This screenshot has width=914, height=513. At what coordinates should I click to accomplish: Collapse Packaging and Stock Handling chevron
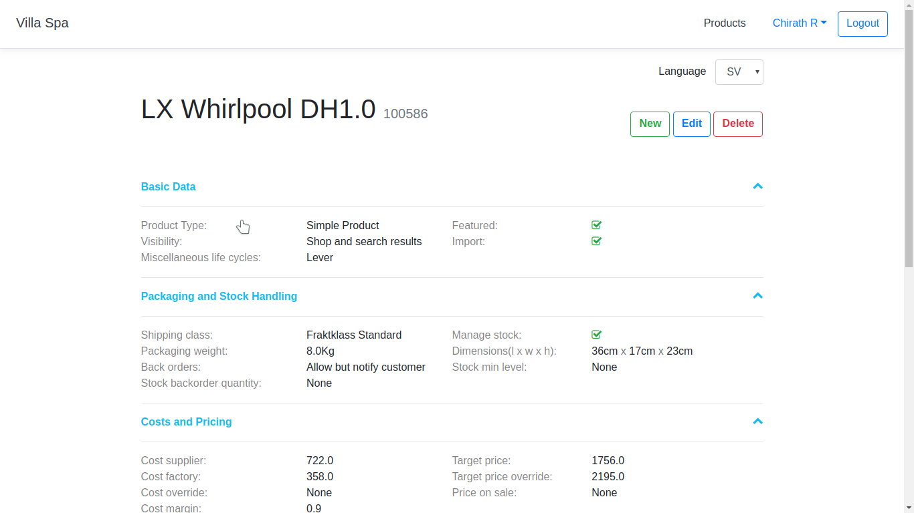click(757, 296)
